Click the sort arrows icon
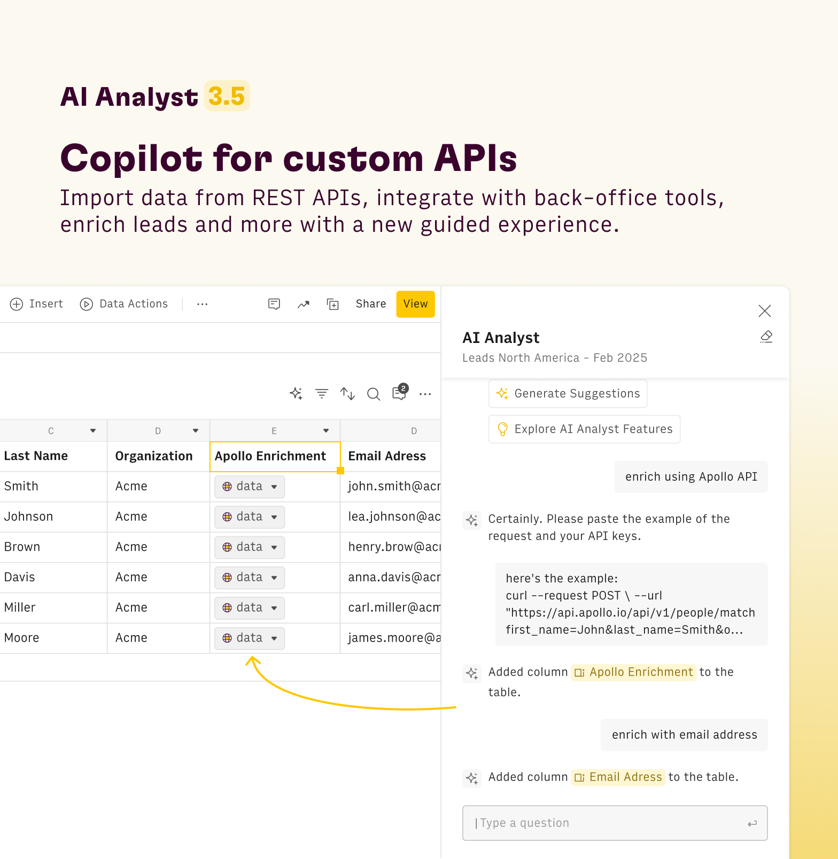This screenshot has height=859, width=838. tap(347, 394)
